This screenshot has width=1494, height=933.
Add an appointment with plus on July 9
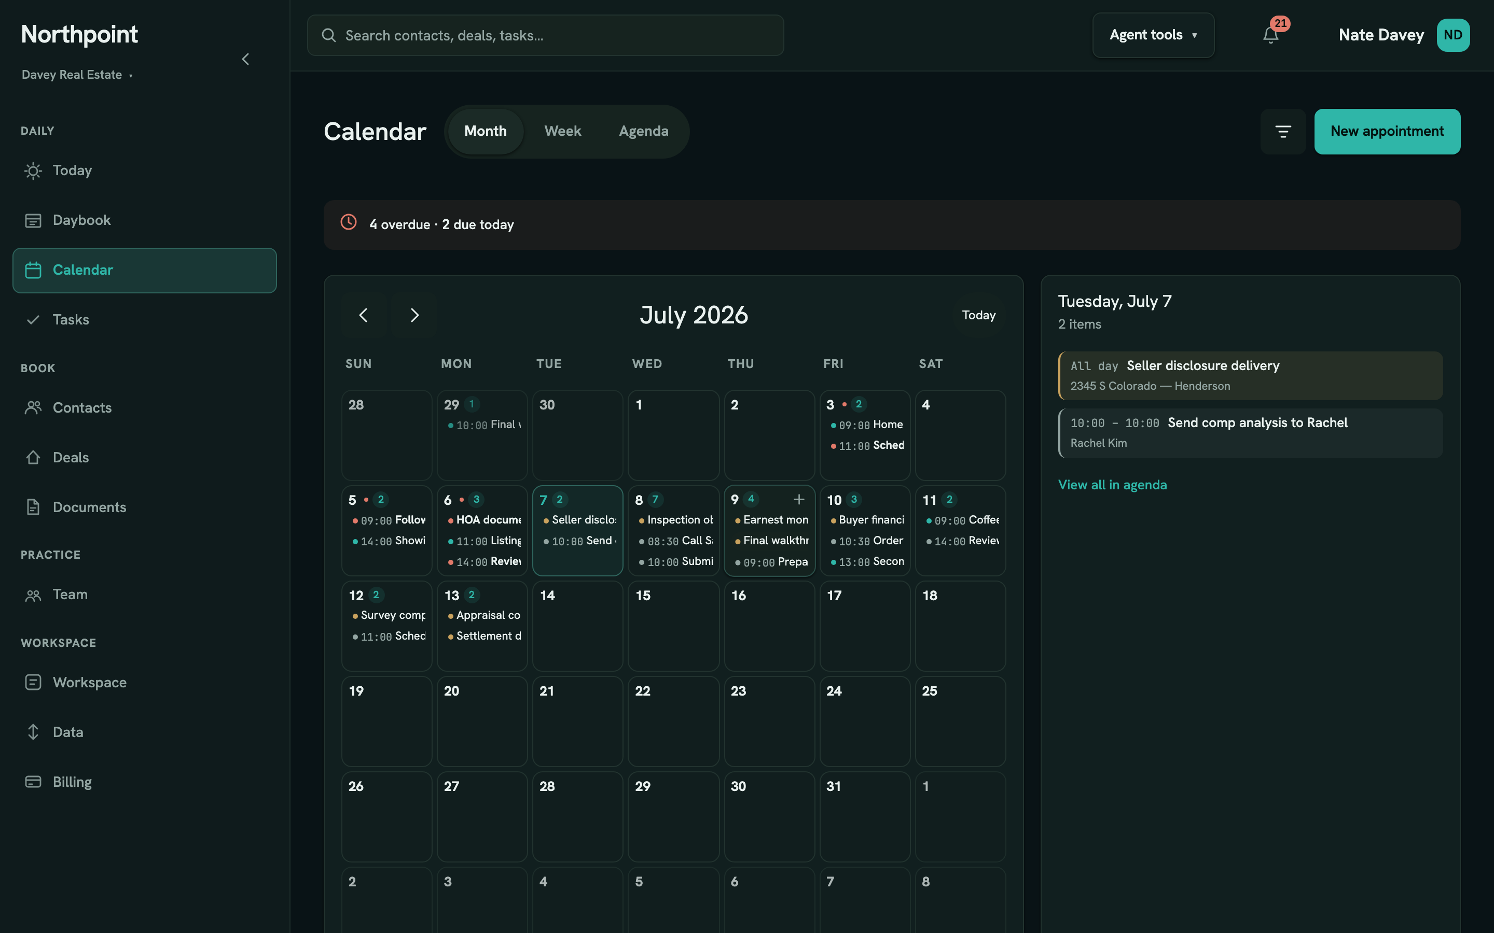click(799, 499)
